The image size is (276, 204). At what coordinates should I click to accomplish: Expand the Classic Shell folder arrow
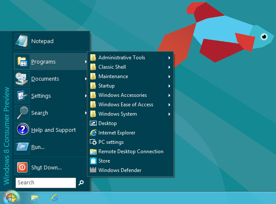[x=169, y=67]
